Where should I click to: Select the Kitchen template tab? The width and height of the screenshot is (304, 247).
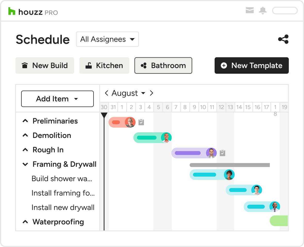[x=104, y=65]
